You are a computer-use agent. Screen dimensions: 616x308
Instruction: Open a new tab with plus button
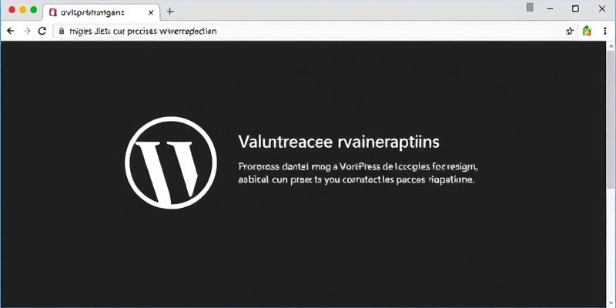click(x=170, y=12)
